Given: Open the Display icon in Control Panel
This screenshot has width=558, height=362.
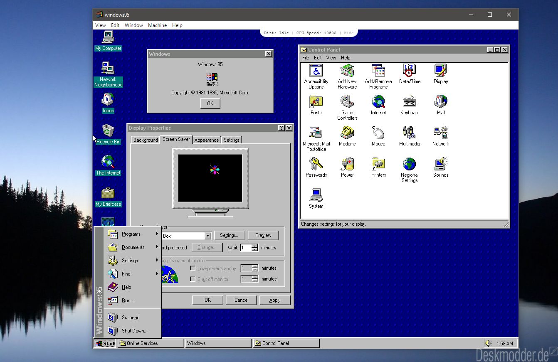Looking at the screenshot, I should point(441,74).
